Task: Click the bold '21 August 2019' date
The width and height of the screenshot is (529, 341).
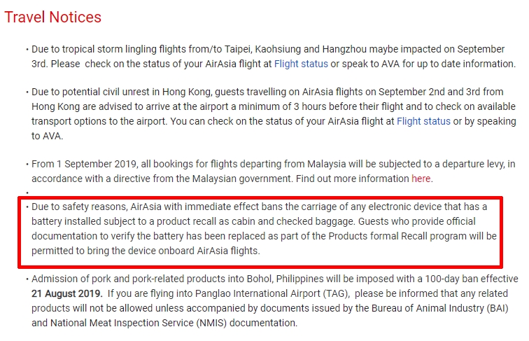Action: click(66, 294)
